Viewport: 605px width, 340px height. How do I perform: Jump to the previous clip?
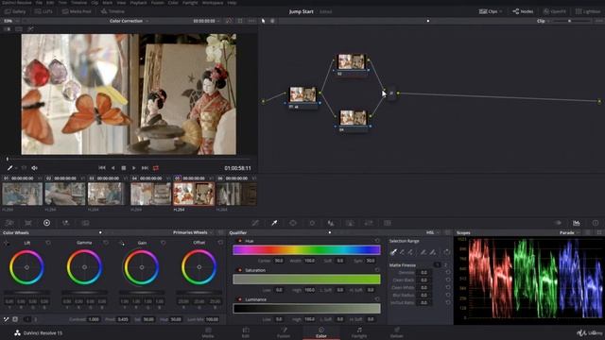[x=102, y=168]
